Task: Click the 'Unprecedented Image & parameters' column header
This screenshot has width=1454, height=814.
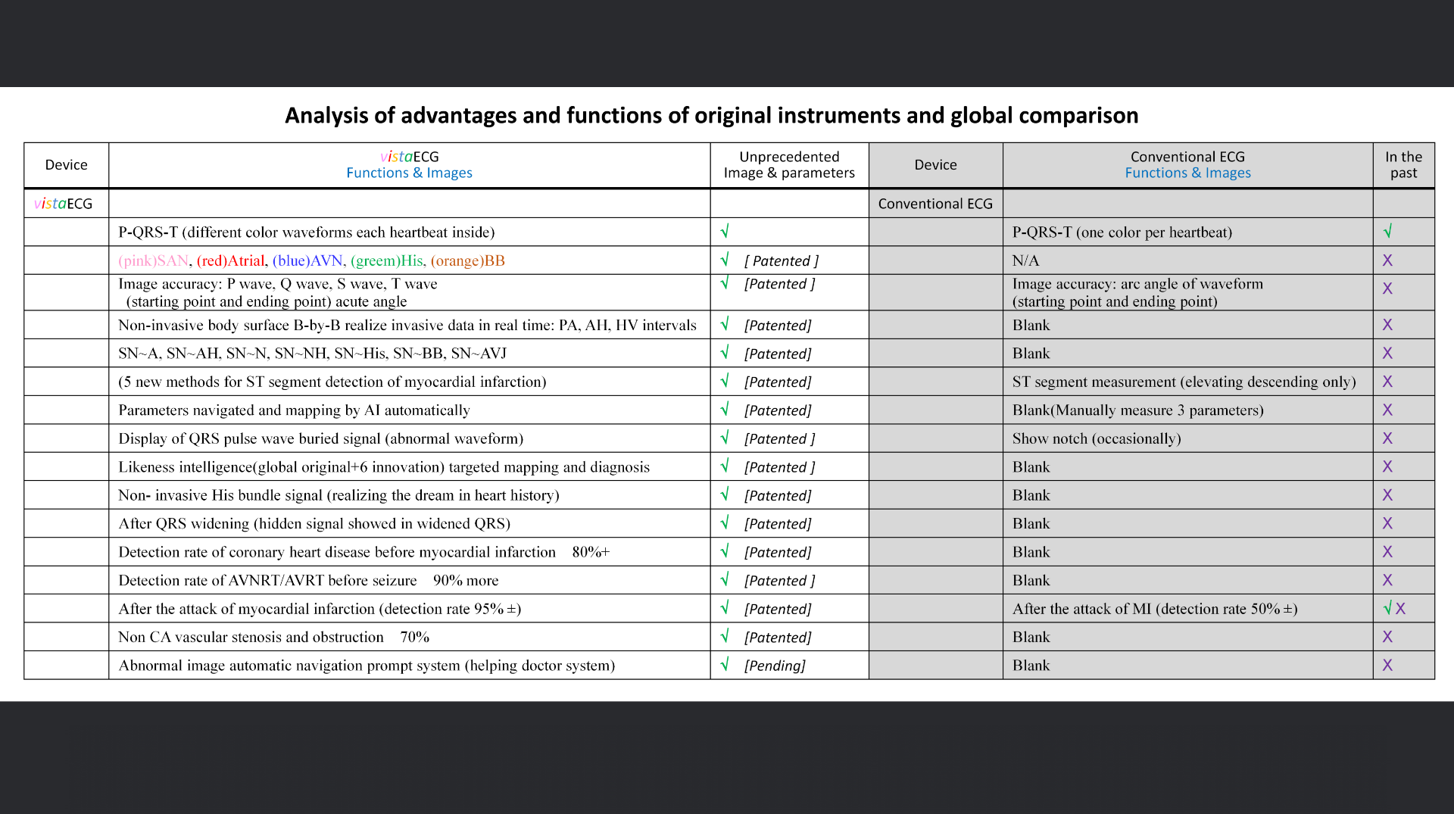Action: (789, 165)
